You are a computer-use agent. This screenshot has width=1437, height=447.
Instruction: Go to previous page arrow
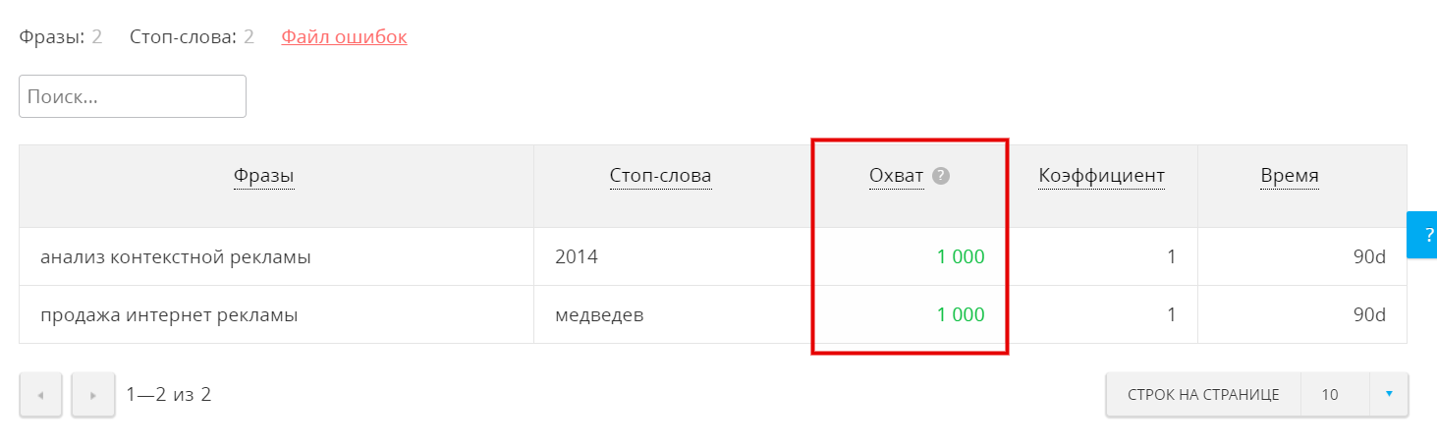pyautogui.click(x=40, y=395)
